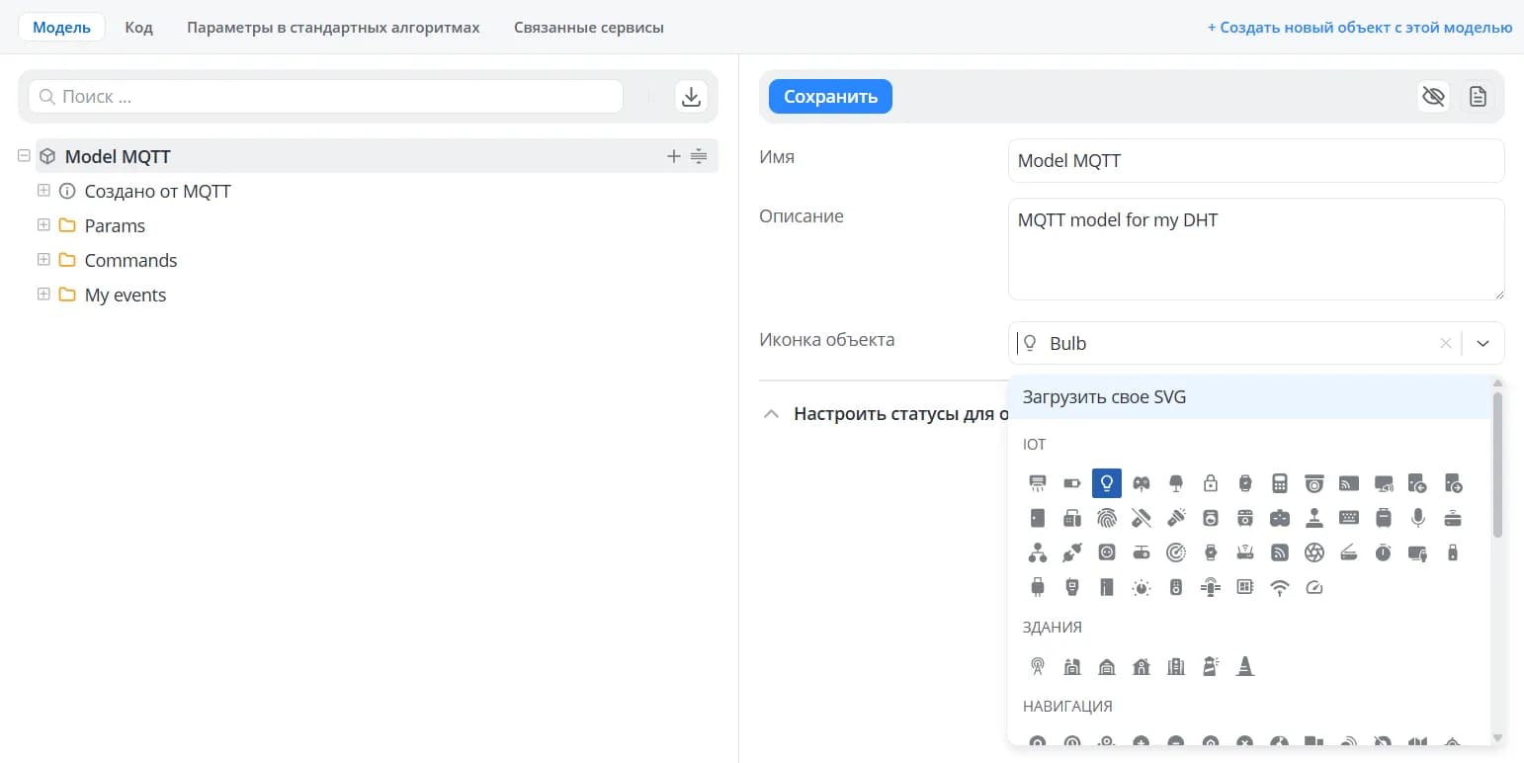Choose Загрузить свое SVG option
1524x763 pixels.
click(x=1248, y=397)
